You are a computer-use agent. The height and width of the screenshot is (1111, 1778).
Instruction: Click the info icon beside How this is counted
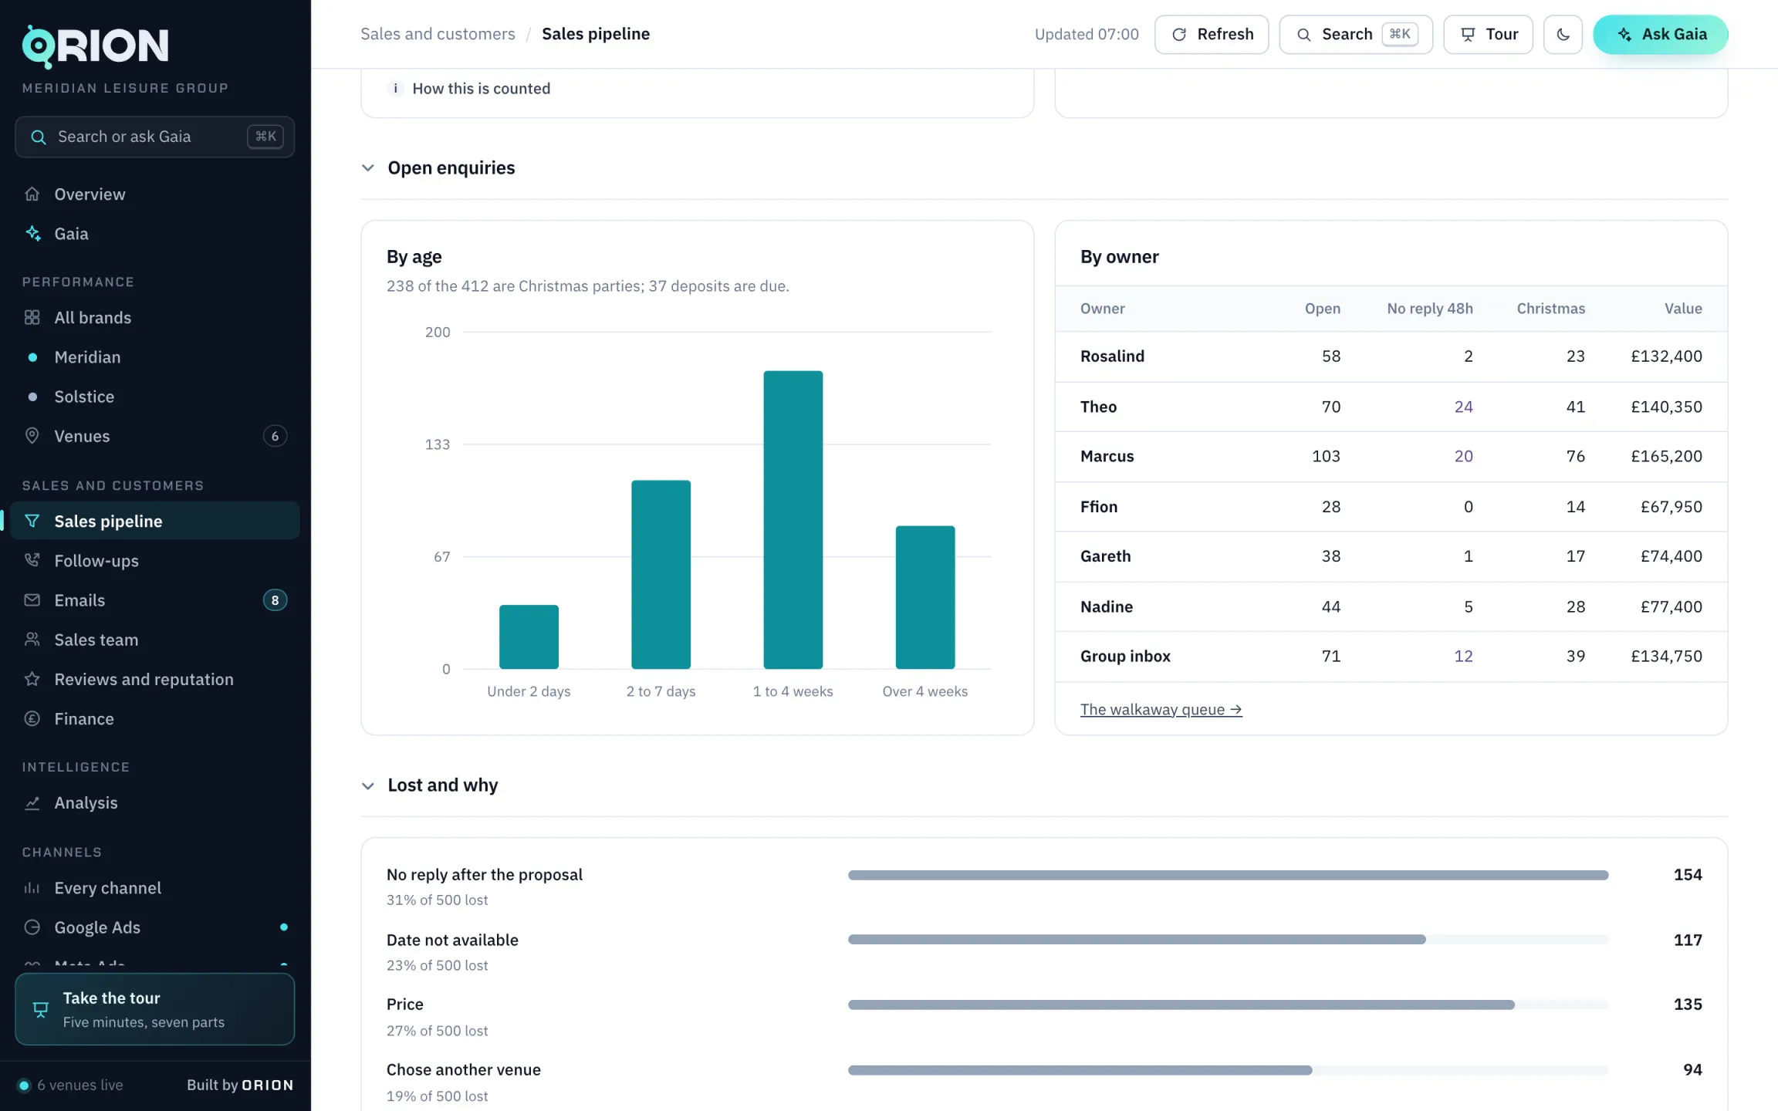pyautogui.click(x=395, y=88)
